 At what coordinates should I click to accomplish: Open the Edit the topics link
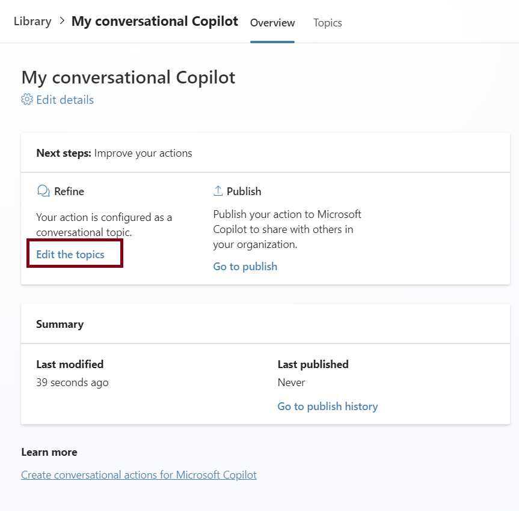(70, 255)
